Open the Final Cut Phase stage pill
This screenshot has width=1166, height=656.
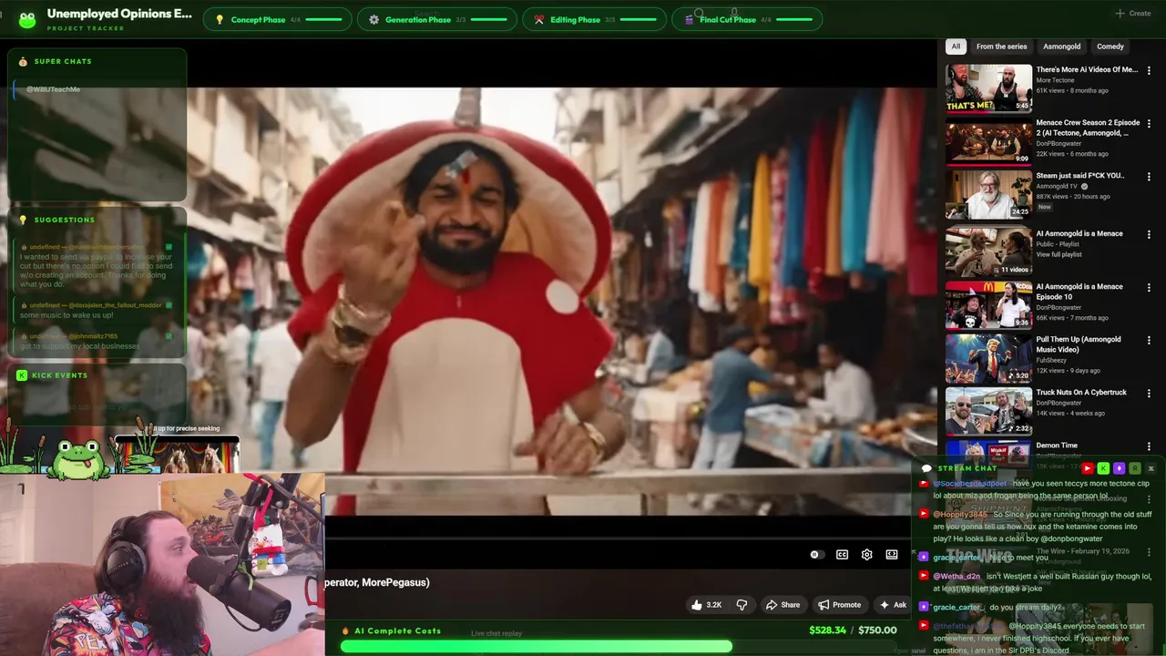(747, 19)
